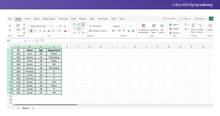Click the Cut scissors icon
The width and height of the screenshot is (220, 116).
point(24,24)
